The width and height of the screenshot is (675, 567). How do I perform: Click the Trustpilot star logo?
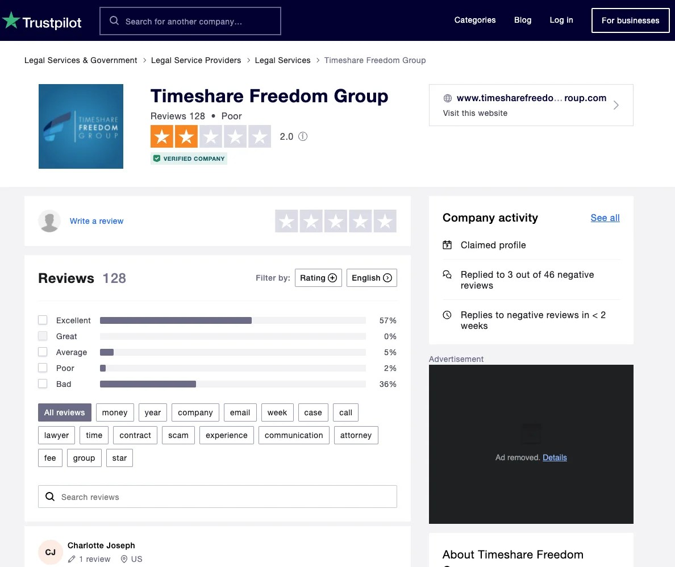(10, 20)
